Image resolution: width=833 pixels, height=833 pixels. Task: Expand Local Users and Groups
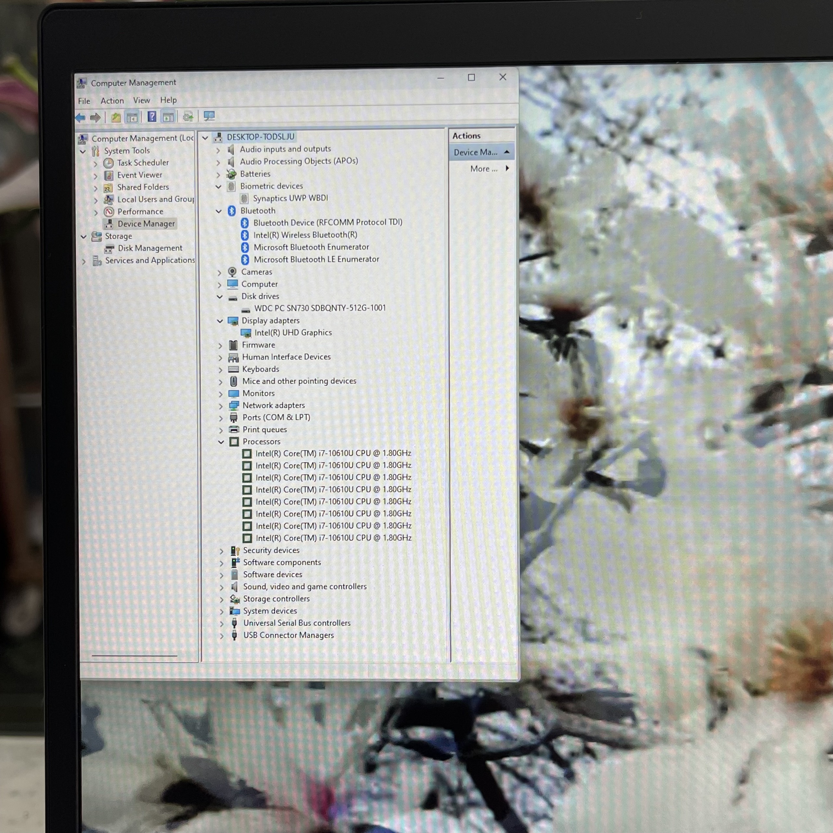(96, 200)
